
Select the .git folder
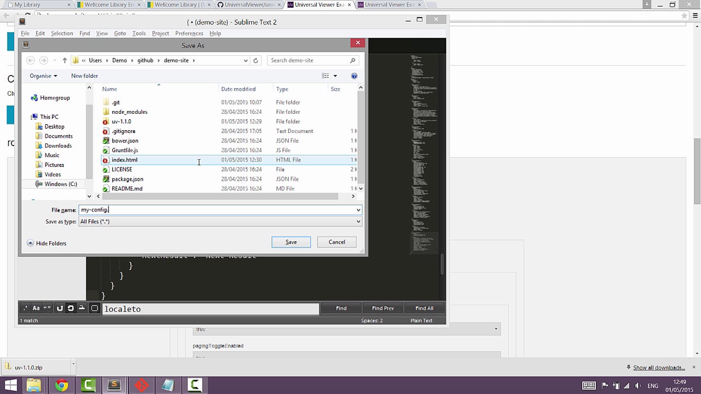pos(116,102)
